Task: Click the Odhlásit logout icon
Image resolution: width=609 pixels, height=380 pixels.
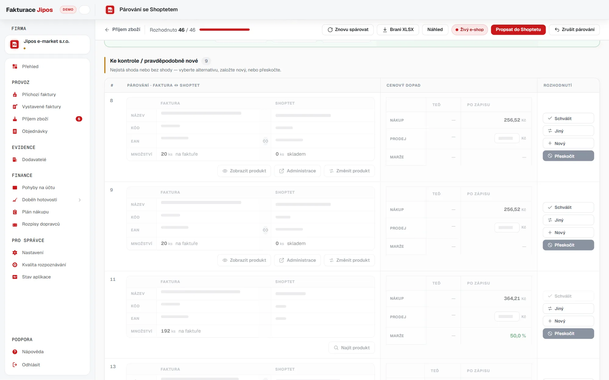Action: coord(15,365)
